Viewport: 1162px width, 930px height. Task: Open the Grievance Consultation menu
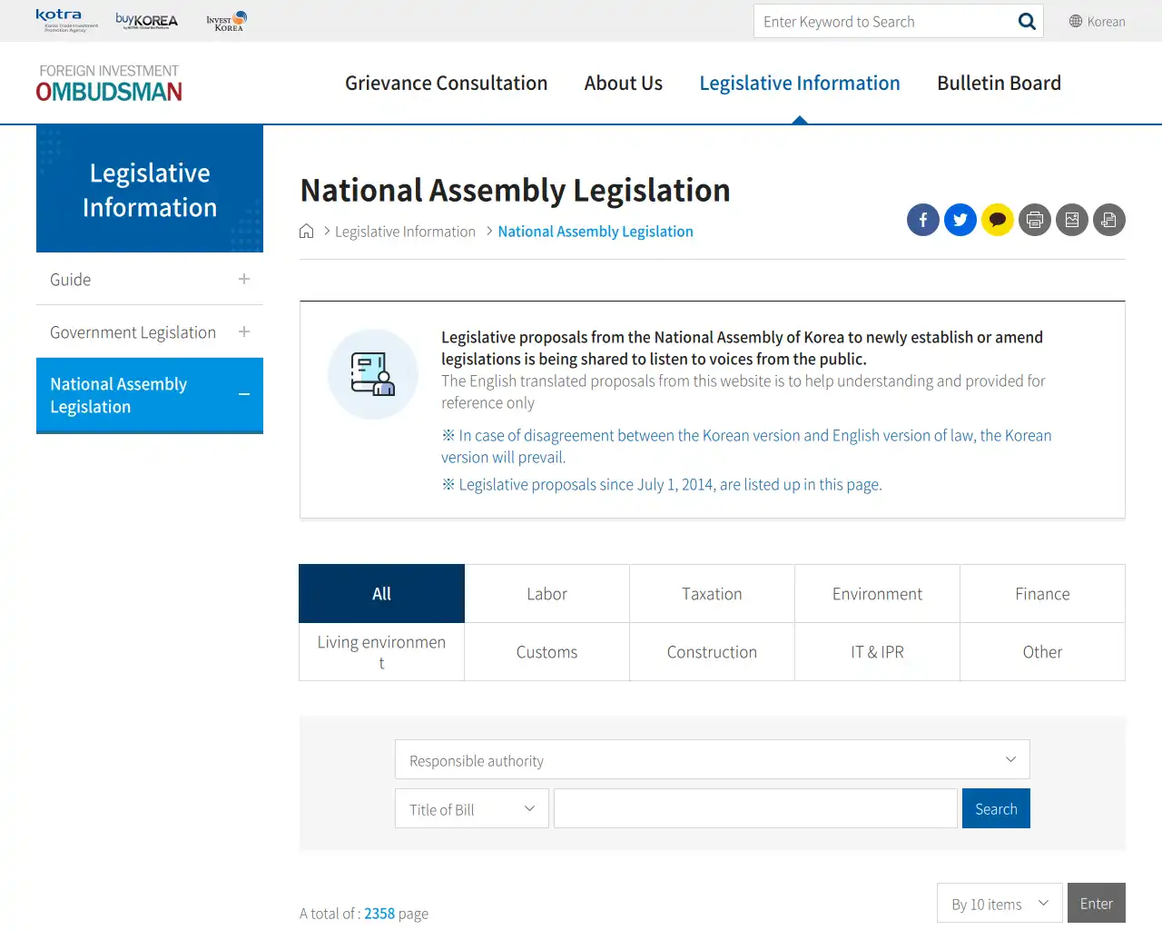[x=446, y=84]
